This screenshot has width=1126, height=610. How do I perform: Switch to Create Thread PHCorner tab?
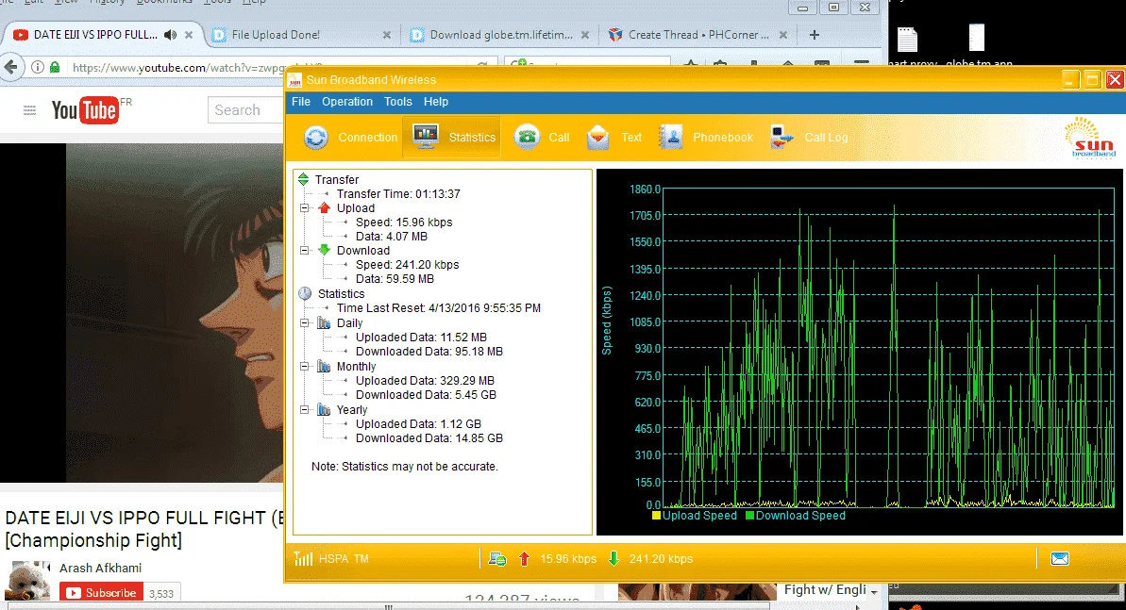click(698, 35)
